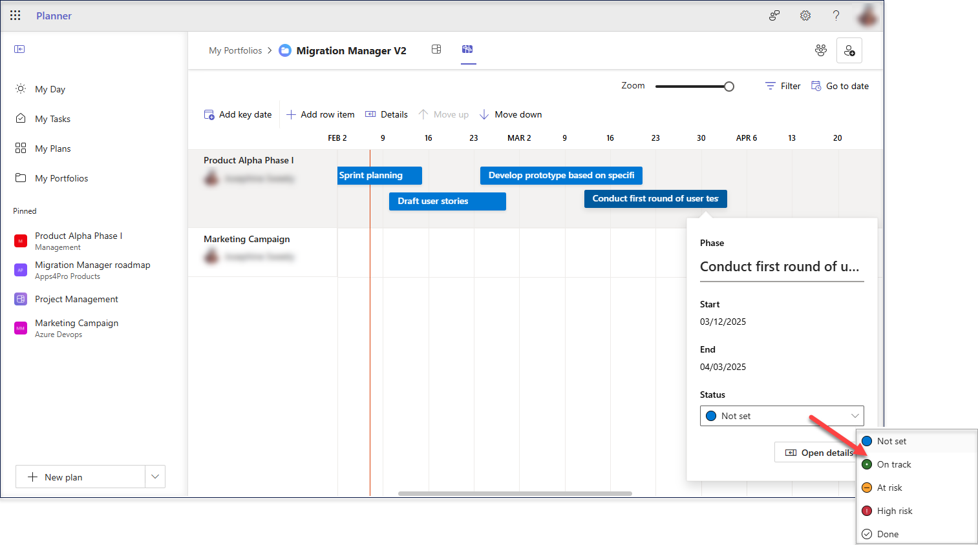
Task: Open the feedback person-with-speech-bubble icon
Action: tap(774, 15)
